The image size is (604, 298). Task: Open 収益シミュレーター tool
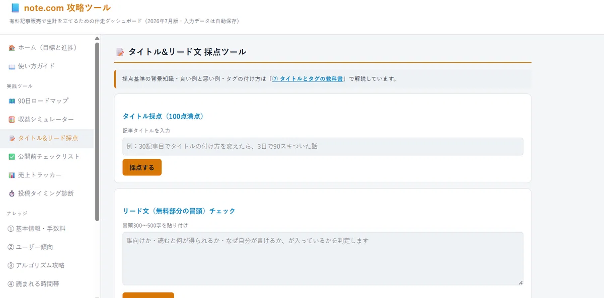(47, 120)
